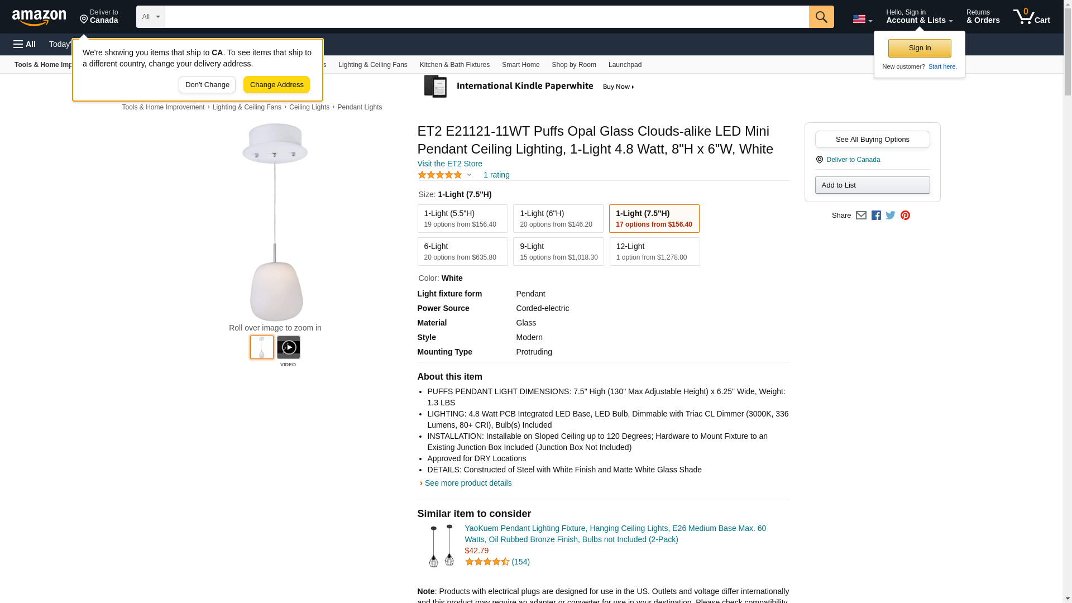
Task: Open the All hamburger menu
Action: 25,44
